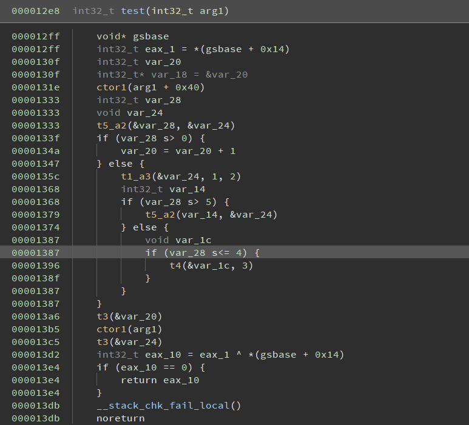Select the 'var_20 = var_20 + 1' statement
The width and height of the screenshot is (469, 425).
pyautogui.click(x=178, y=151)
